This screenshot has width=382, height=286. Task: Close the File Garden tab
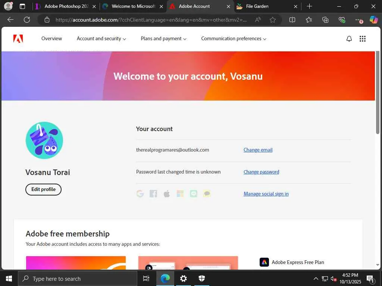point(295,7)
